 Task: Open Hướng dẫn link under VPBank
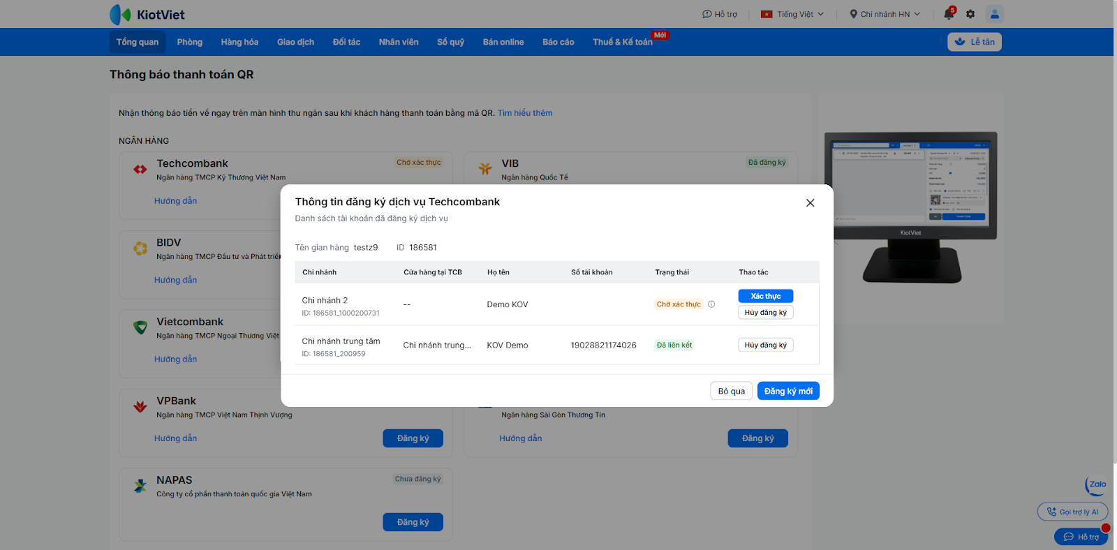176,438
